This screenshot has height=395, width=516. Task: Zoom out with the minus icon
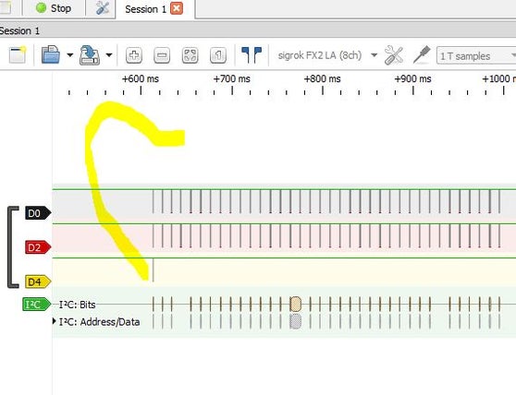point(162,55)
